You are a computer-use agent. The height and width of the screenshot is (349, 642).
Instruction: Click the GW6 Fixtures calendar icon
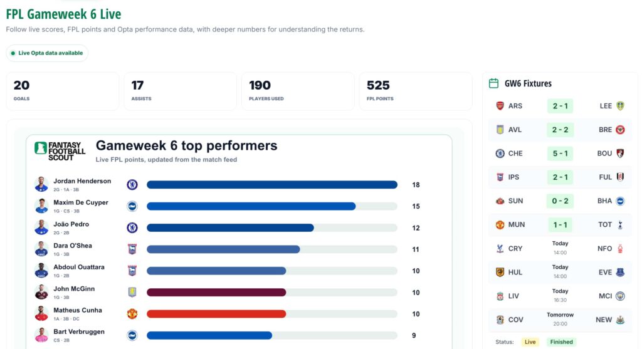(x=494, y=83)
